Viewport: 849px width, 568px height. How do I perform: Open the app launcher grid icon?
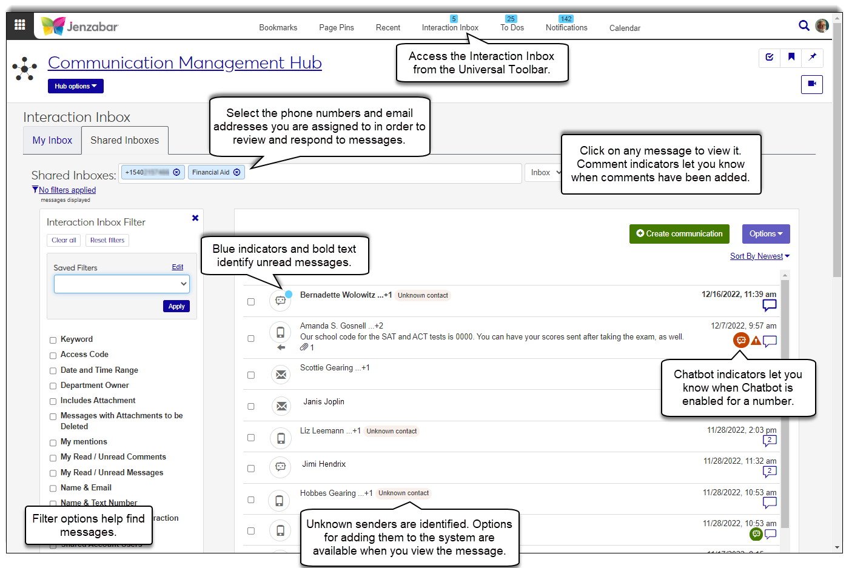19,25
